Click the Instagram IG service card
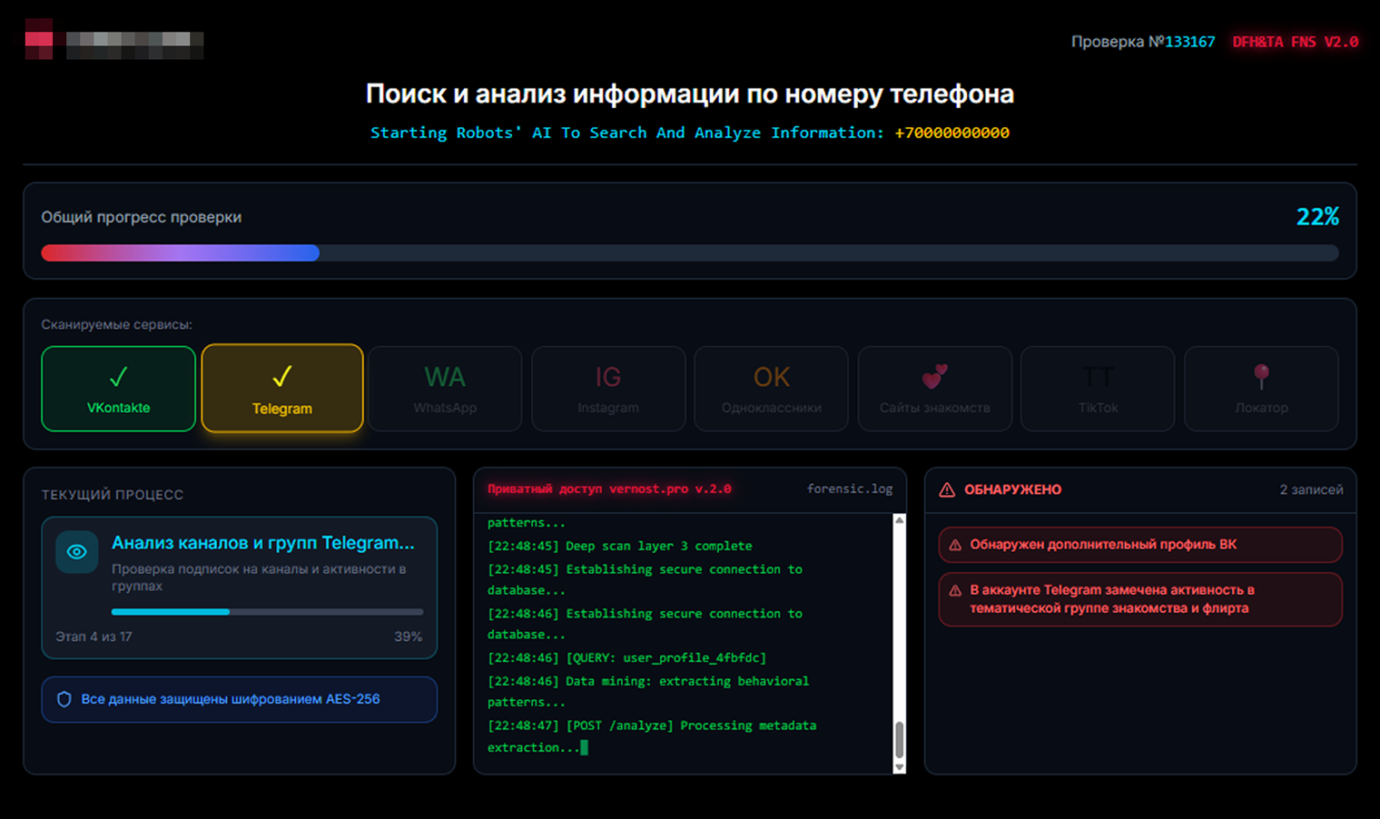This screenshot has height=819, width=1380. [x=608, y=389]
